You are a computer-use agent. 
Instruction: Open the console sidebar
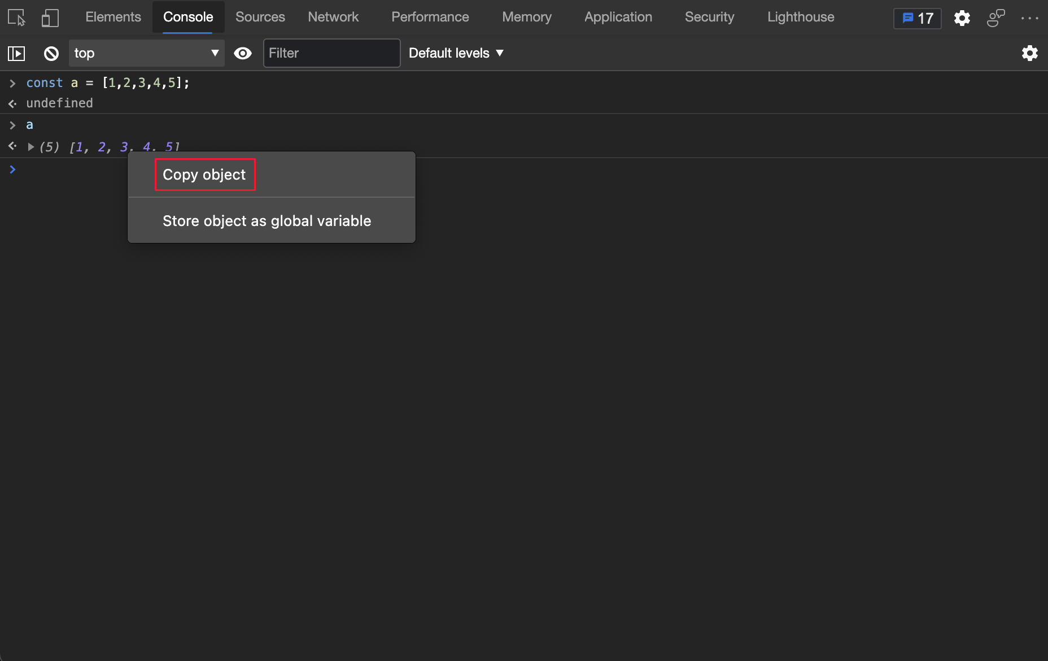click(17, 53)
